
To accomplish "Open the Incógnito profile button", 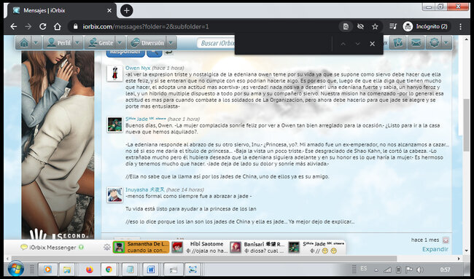I will 426,26.
